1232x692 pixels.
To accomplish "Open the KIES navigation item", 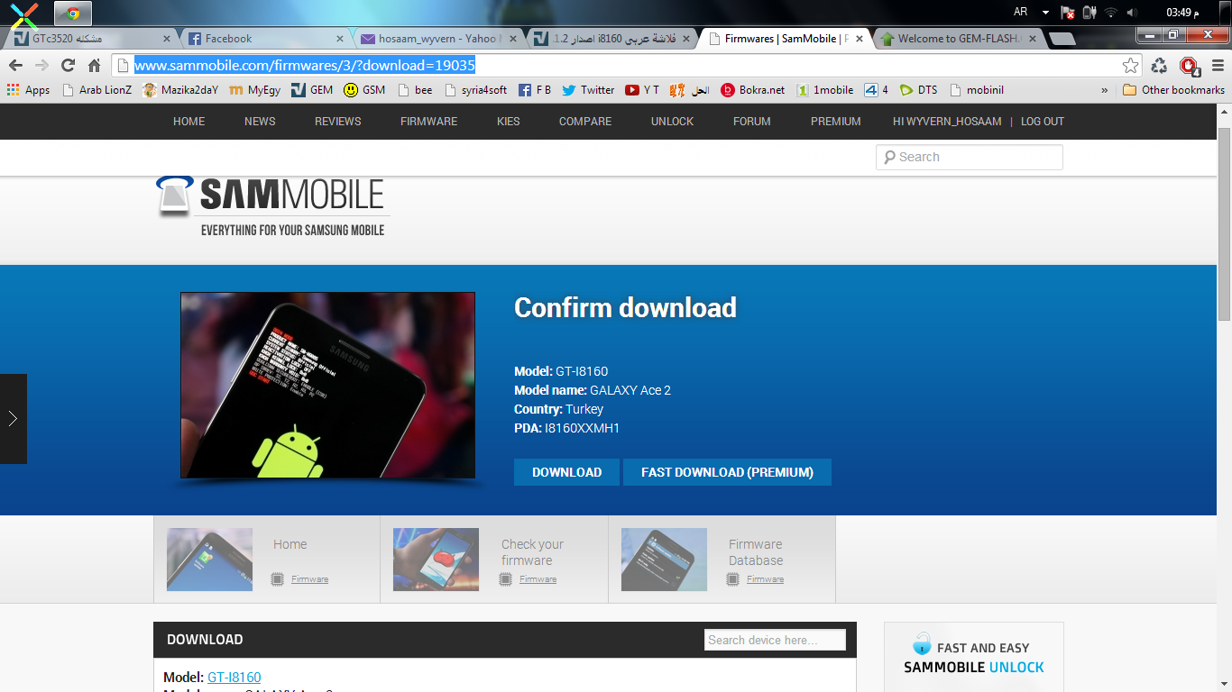I will click(x=509, y=122).
